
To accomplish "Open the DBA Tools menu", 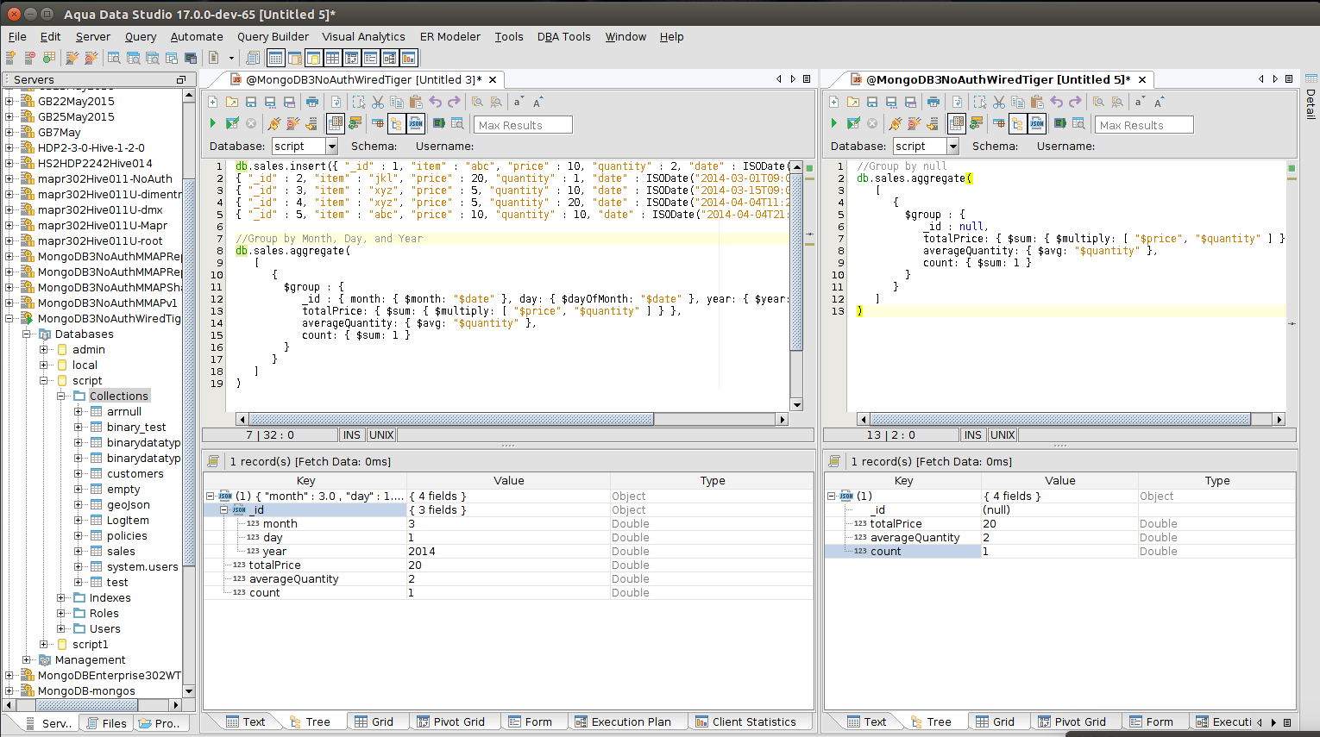I will point(563,37).
